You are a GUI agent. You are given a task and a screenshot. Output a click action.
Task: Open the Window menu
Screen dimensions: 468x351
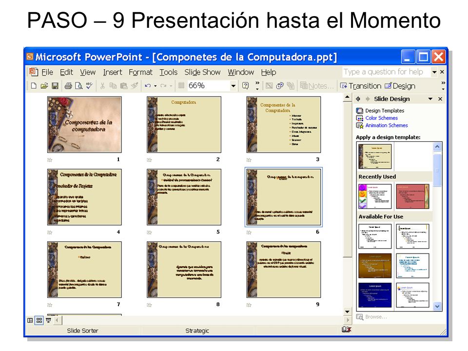point(241,72)
